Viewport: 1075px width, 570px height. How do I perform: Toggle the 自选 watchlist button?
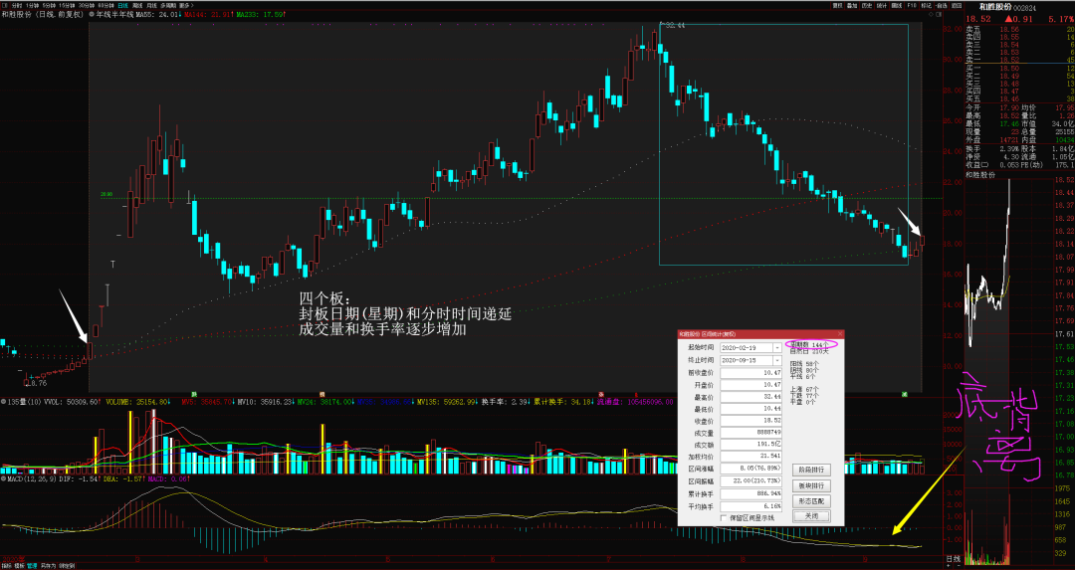coord(942,6)
